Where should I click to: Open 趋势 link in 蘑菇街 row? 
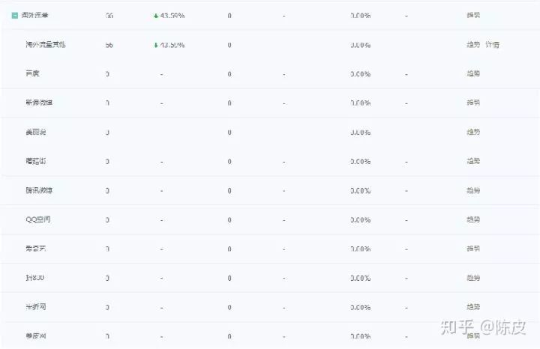click(x=472, y=161)
